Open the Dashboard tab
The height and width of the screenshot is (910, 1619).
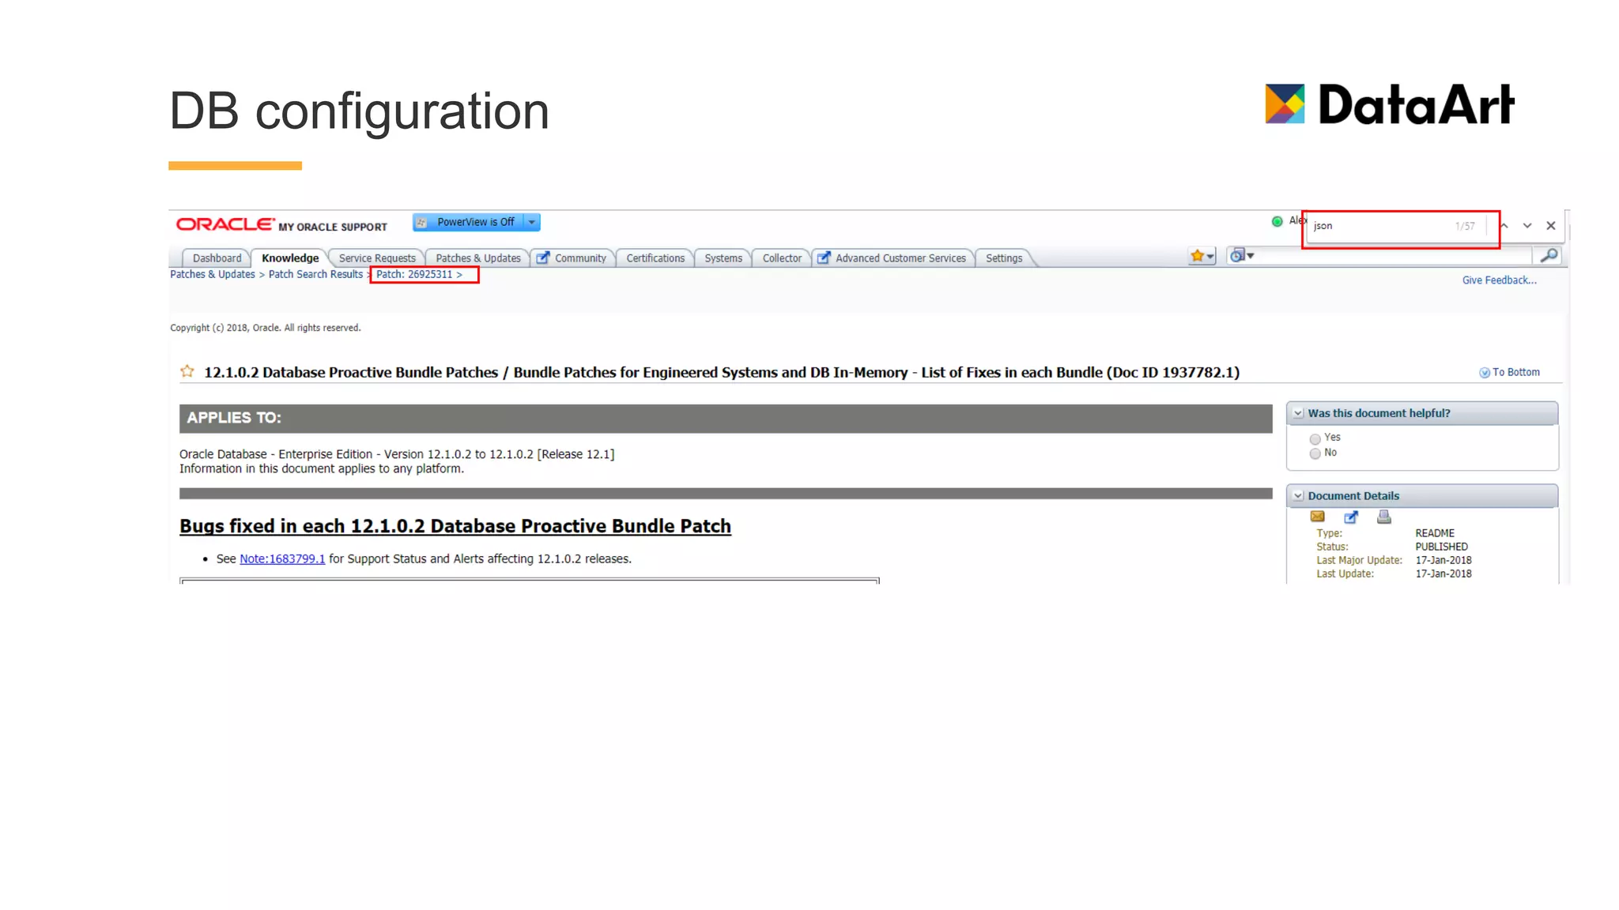pyautogui.click(x=217, y=258)
